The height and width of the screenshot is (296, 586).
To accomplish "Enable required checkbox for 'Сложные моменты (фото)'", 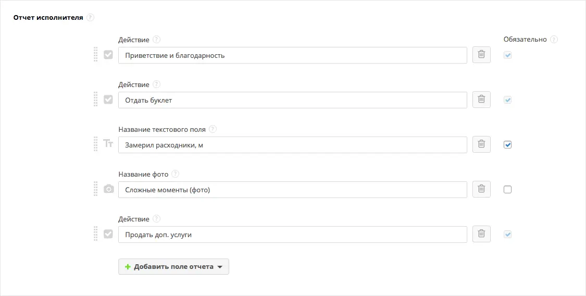I will tap(507, 190).
